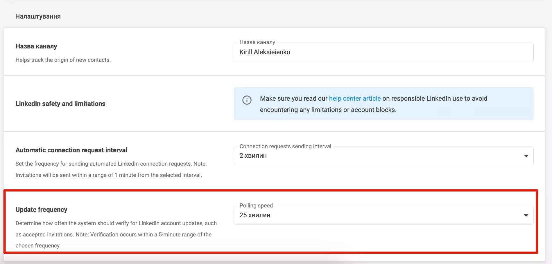Click the 'Determine how often the system' description
Screen dimensions: 552x264
[x=116, y=234]
